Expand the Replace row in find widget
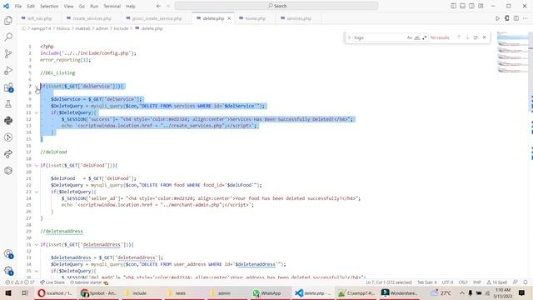533x300 pixels. [x=349, y=37]
